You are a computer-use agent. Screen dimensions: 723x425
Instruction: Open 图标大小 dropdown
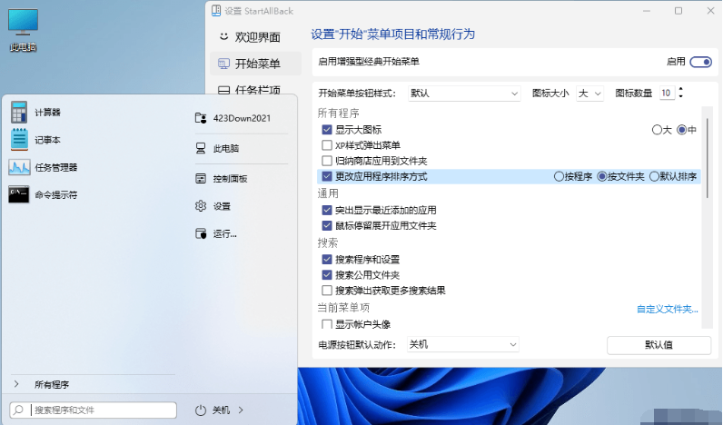coord(589,94)
